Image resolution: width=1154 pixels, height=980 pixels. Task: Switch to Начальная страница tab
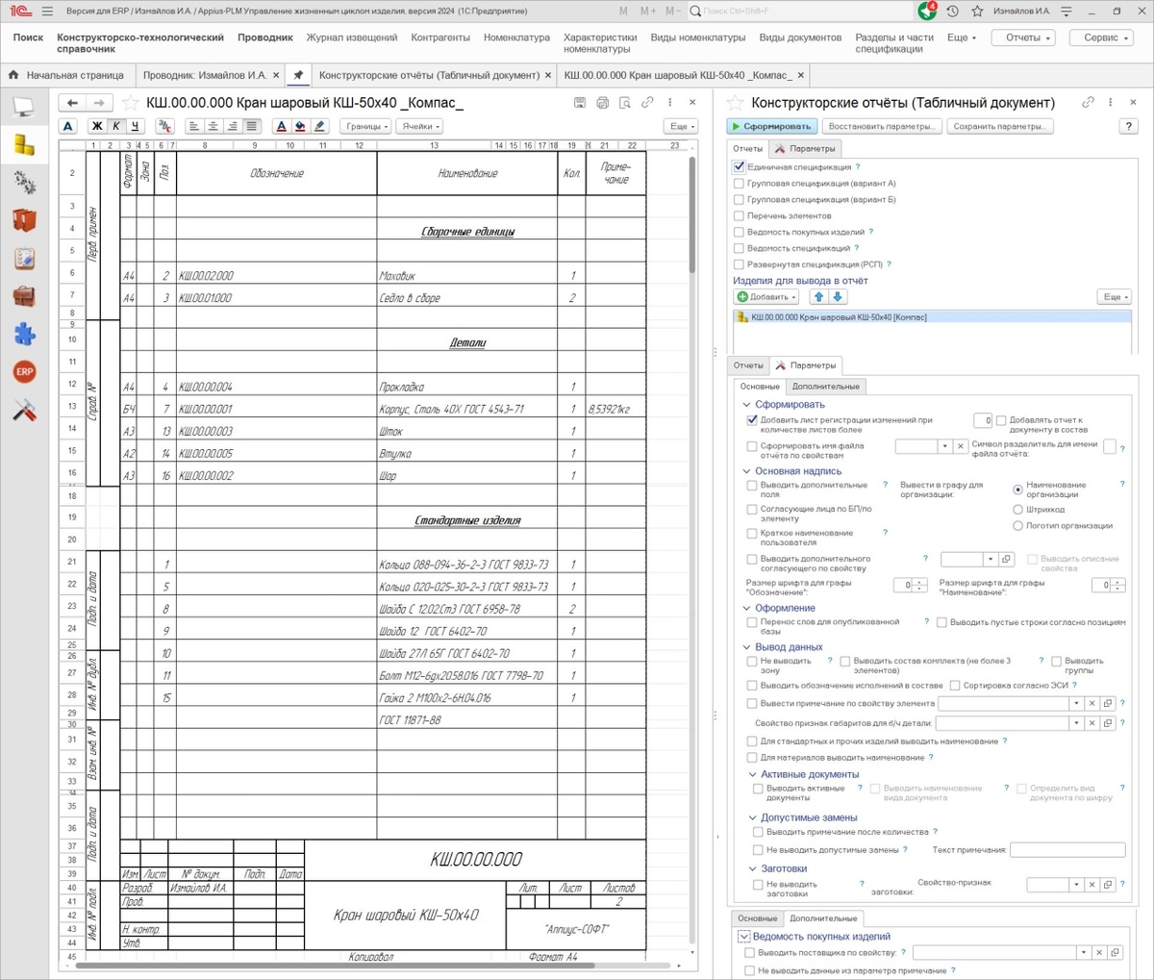point(66,75)
